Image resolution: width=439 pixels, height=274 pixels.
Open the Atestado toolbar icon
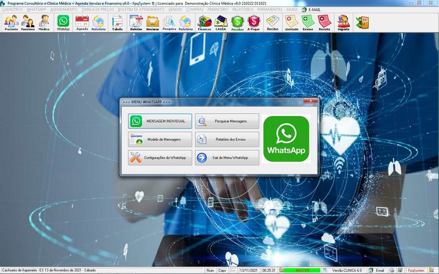pos(291,23)
